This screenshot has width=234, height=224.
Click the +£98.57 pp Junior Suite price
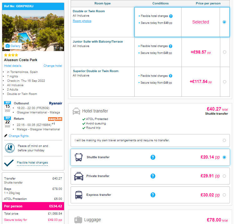click(201, 52)
